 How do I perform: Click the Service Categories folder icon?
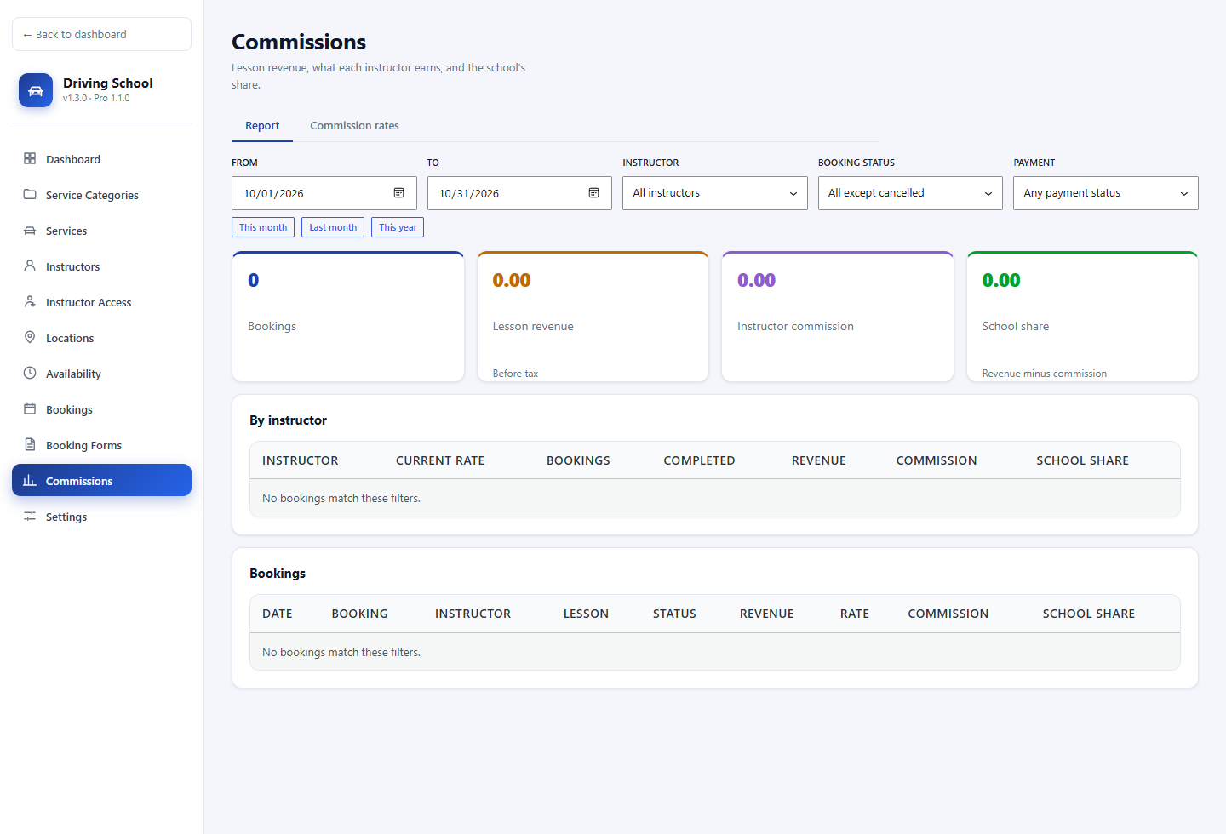(x=30, y=194)
